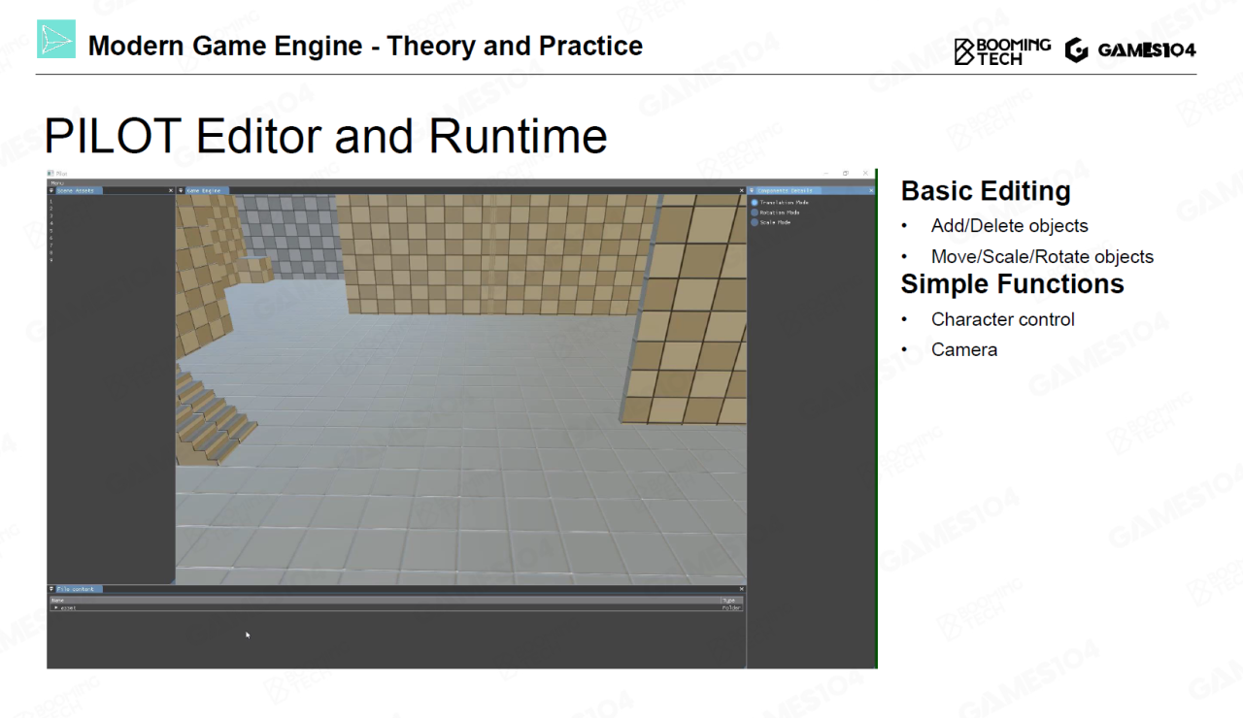Select Translation Mode radio button
Screen dimensions: 1243x718
[x=755, y=203]
